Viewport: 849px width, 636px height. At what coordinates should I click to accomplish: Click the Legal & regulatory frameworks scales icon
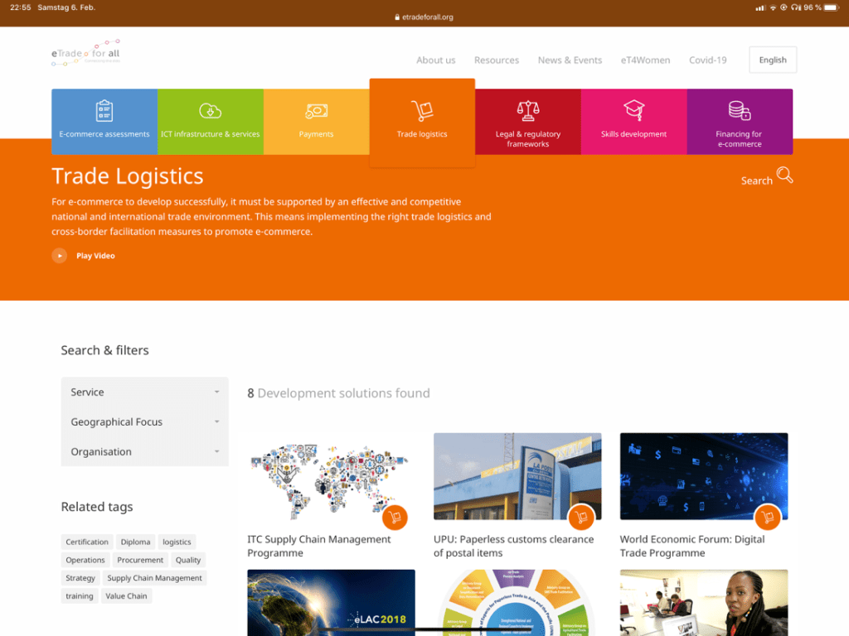(528, 110)
